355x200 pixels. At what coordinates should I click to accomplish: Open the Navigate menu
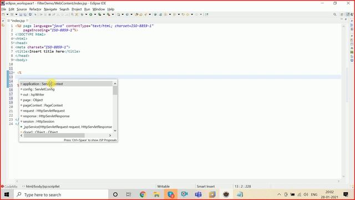(50, 9)
